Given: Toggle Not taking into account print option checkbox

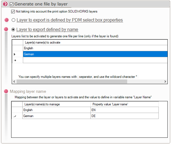Looking at the screenshot, I should [13, 12].
